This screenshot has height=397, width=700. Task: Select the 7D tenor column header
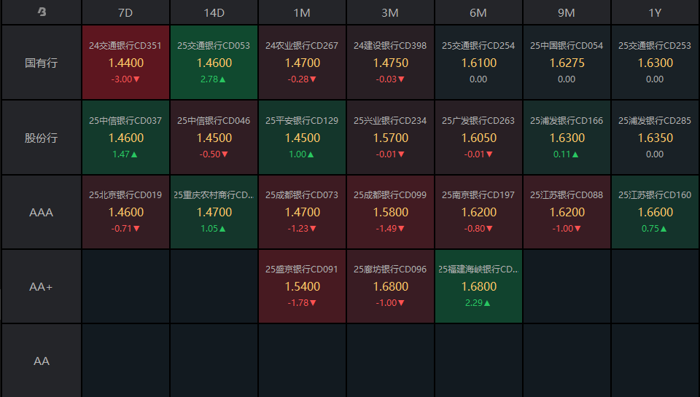125,12
